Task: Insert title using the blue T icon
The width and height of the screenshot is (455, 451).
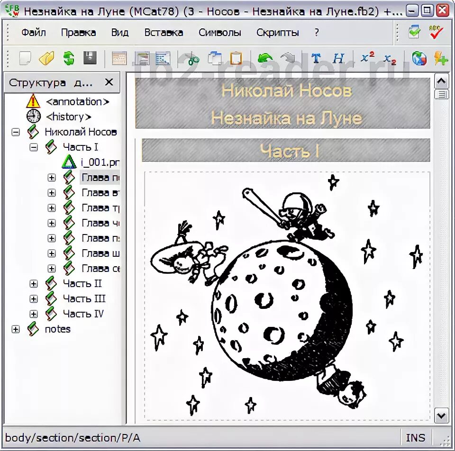Action: [x=316, y=58]
